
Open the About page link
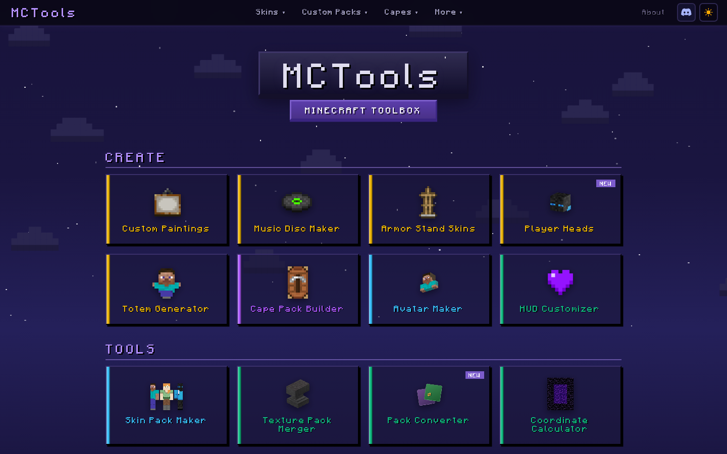pos(653,12)
